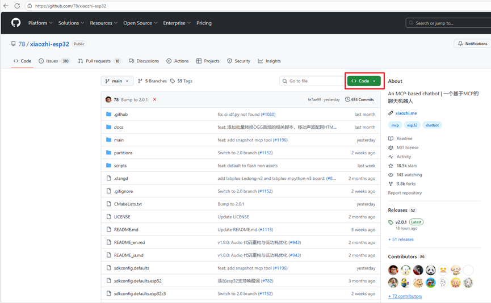Click the CMakeLists.txt file icon
This screenshot has width=491, height=303.
(x=108, y=204)
